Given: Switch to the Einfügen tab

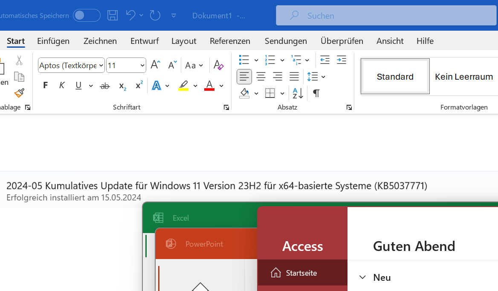Looking at the screenshot, I should (x=53, y=41).
